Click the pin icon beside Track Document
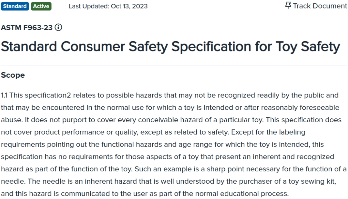This screenshot has width=348, height=199. click(288, 6)
